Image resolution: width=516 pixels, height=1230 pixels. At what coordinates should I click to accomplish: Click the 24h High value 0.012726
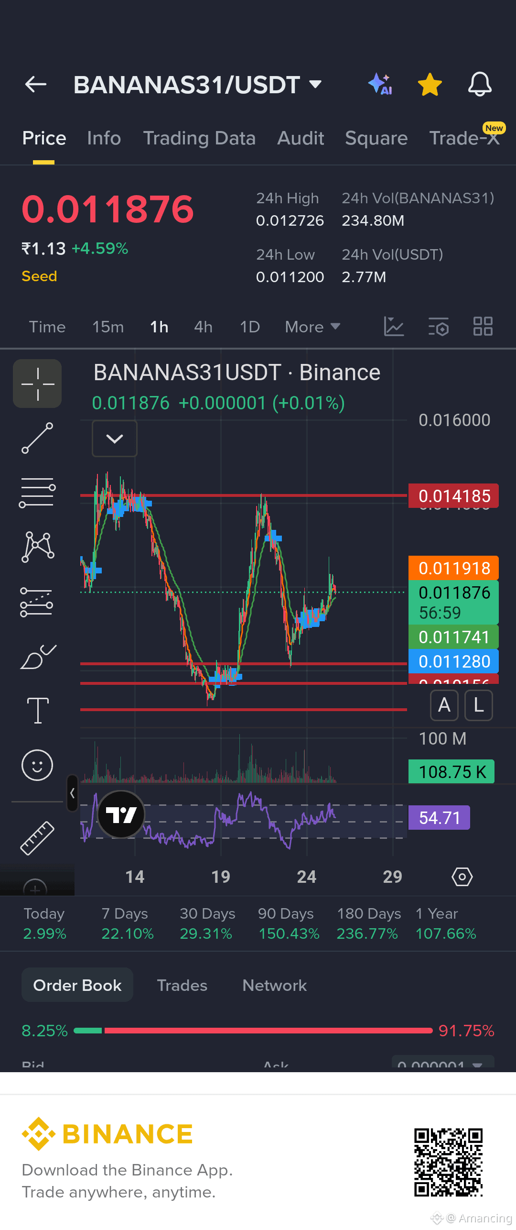[290, 220]
